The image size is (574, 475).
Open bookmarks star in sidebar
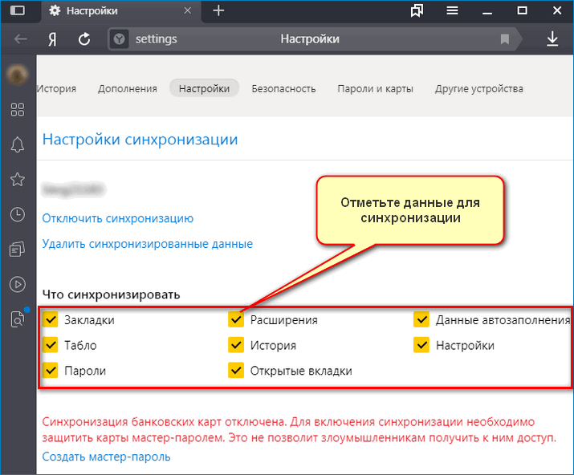tap(17, 179)
